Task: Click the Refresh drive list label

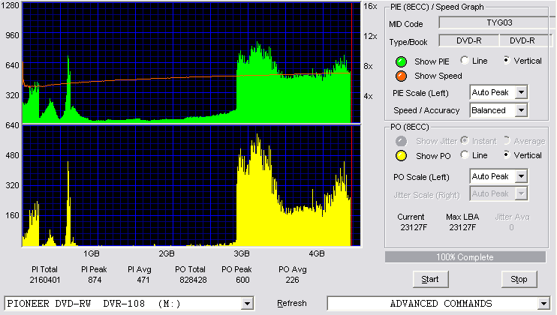Action: [x=292, y=303]
